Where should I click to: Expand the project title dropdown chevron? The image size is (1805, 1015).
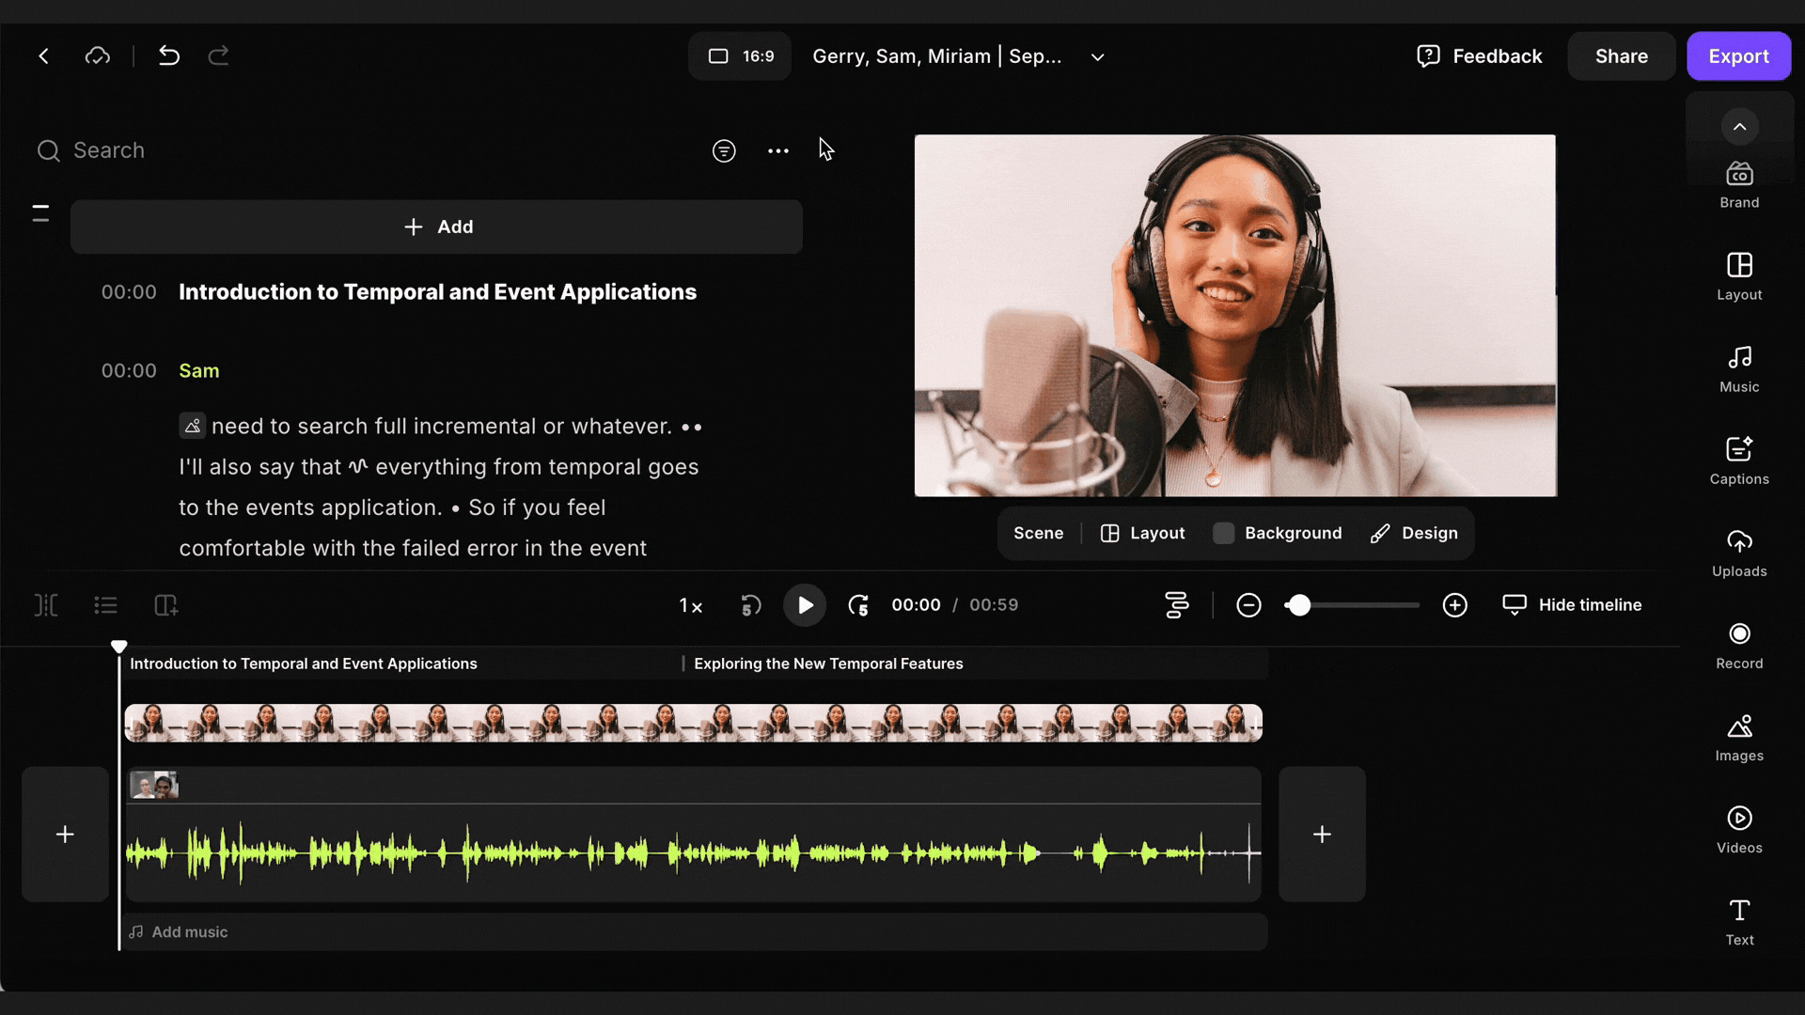[1097, 57]
